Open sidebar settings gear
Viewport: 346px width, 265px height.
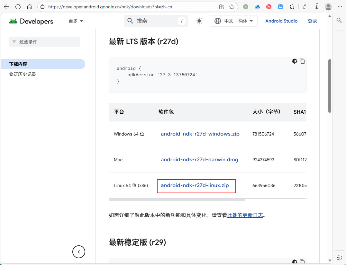[x=339, y=258]
